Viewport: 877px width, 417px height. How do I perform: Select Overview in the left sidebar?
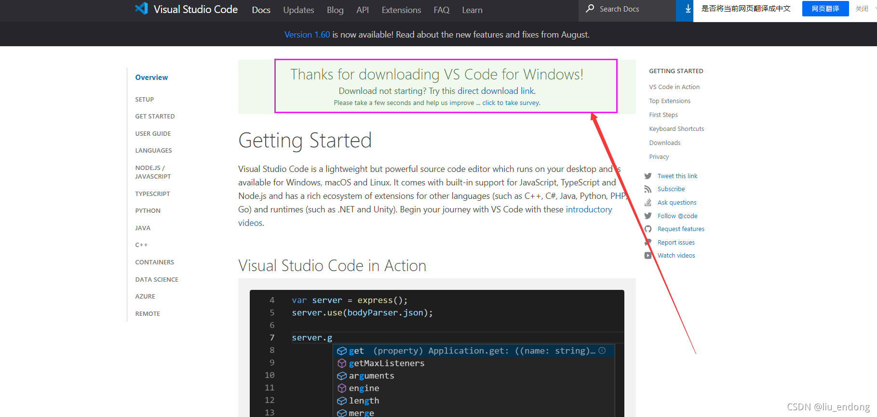click(151, 78)
